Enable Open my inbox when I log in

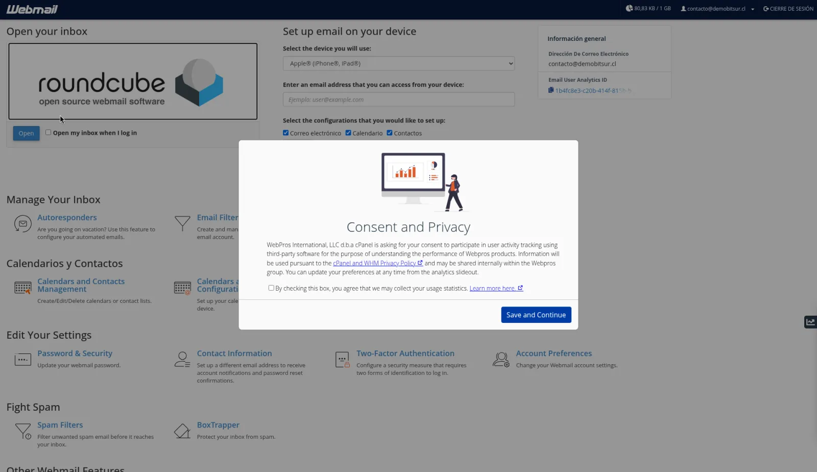click(x=48, y=132)
